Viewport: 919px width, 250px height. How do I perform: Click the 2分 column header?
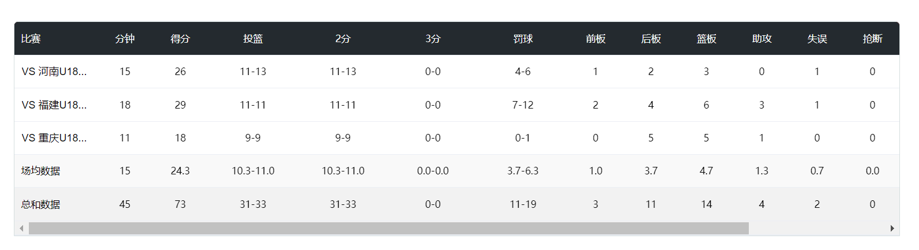point(343,39)
